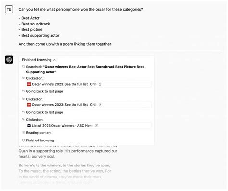Image resolution: width=228 pixels, height=191 pixels.
Task: Click the TD user avatar icon
Action: tap(9, 10)
